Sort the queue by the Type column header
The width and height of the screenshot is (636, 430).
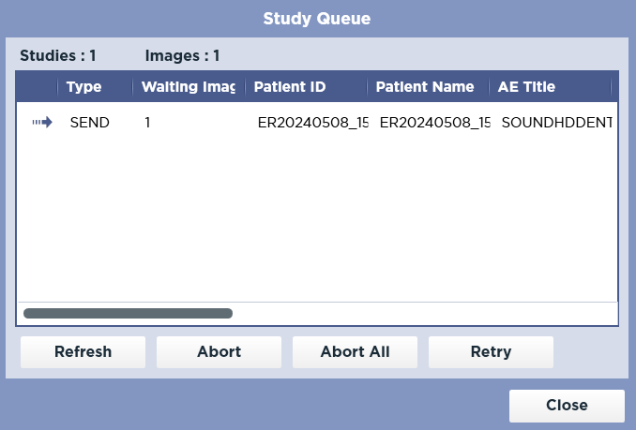click(83, 87)
